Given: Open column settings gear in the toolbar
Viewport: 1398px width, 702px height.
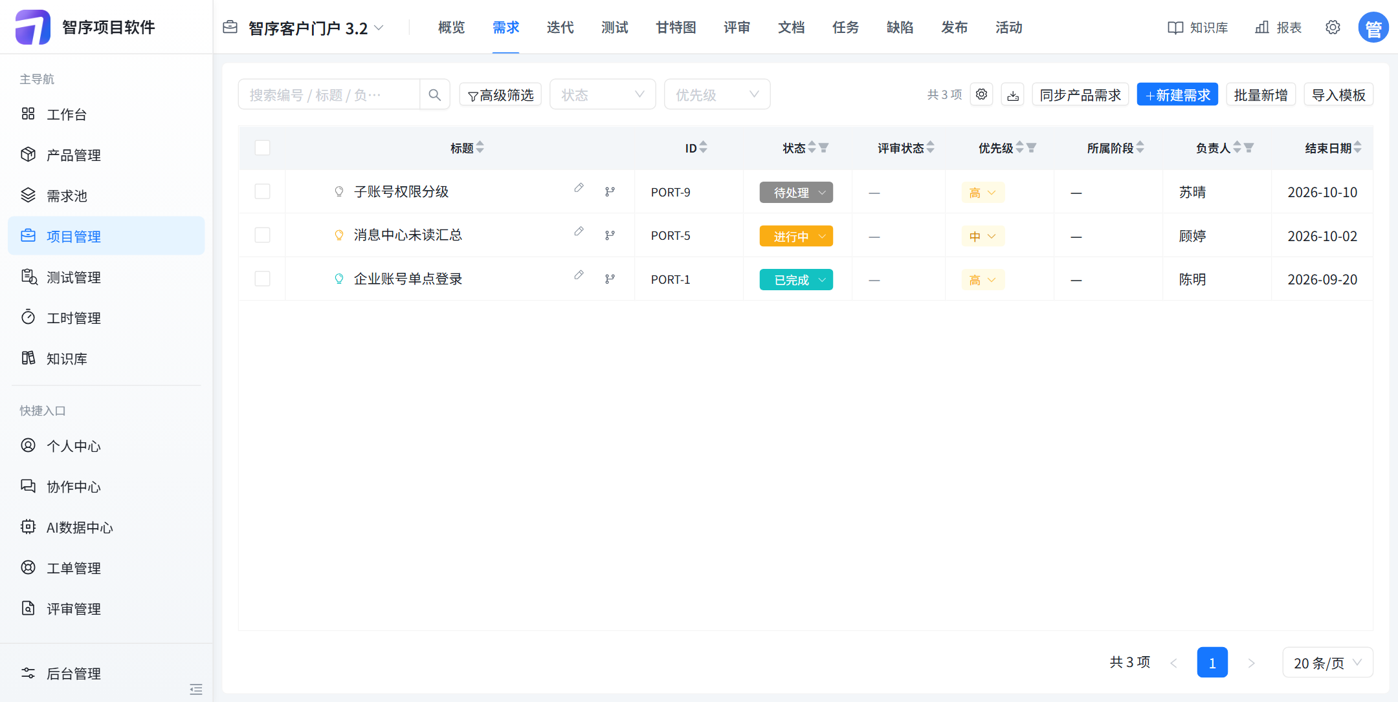Looking at the screenshot, I should click(982, 94).
